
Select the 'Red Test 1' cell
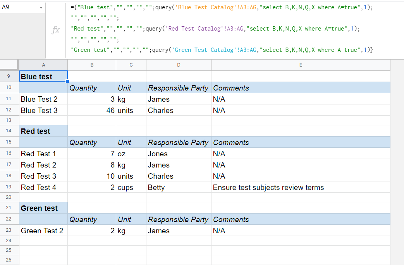[43, 154]
